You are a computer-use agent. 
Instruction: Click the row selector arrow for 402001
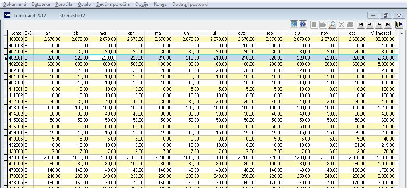pyautogui.click(x=6, y=58)
